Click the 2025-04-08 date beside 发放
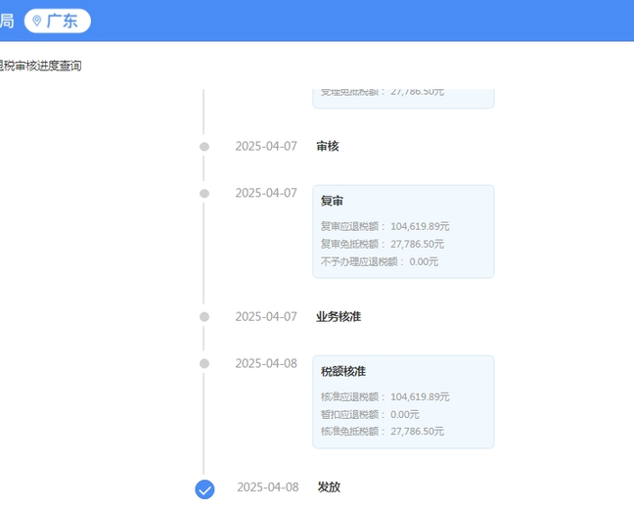The height and width of the screenshot is (509, 634). click(x=268, y=486)
